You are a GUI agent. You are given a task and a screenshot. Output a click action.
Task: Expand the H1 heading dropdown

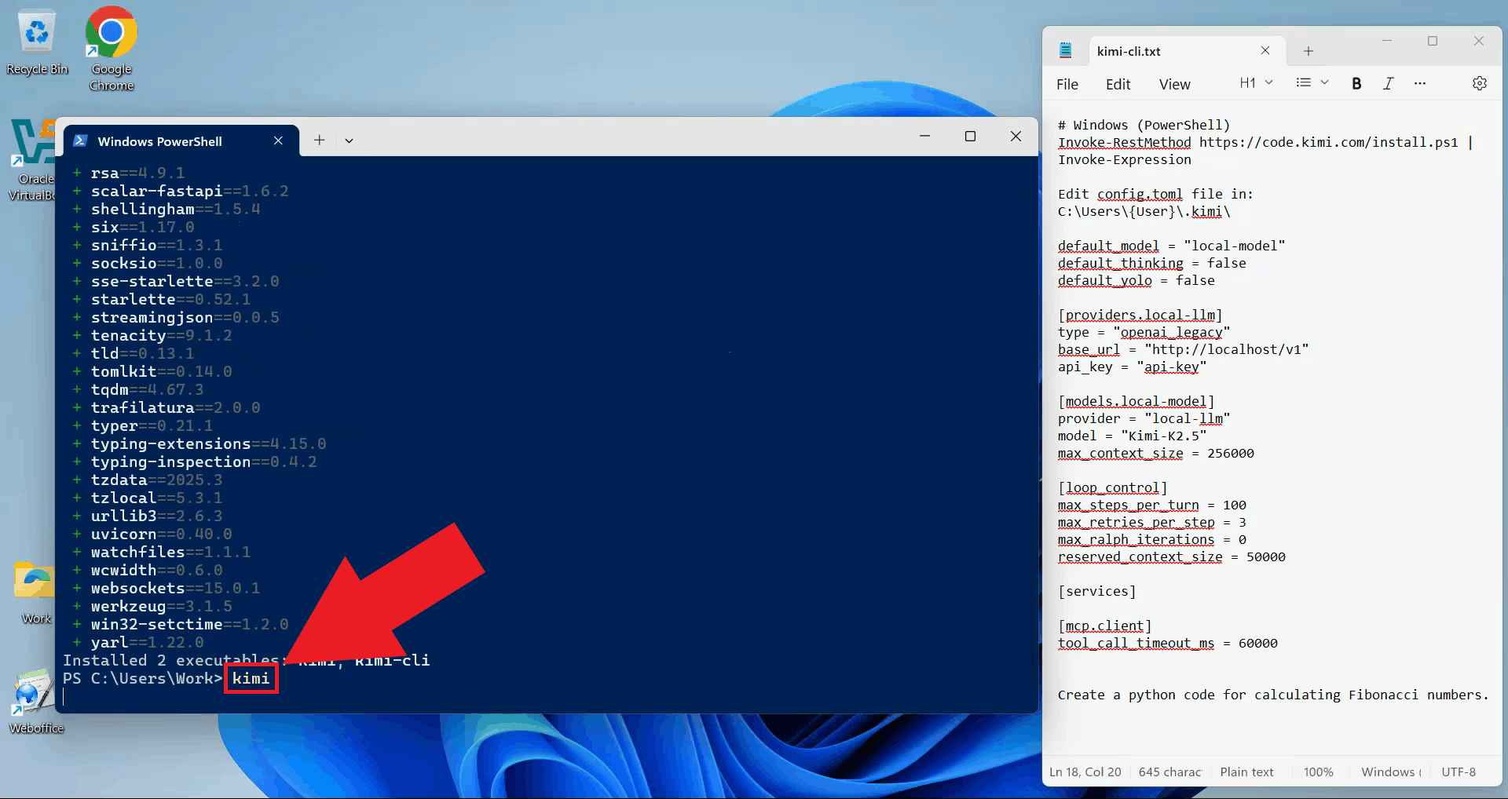coord(1256,83)
